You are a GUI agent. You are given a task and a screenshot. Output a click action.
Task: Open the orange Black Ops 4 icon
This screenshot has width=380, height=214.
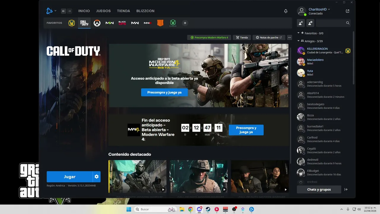[160, 23]
